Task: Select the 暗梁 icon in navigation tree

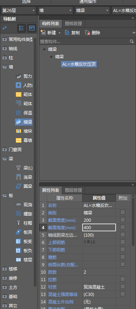Action: pos(18,122)
